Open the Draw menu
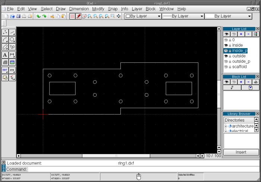 (x=60, y=9)
